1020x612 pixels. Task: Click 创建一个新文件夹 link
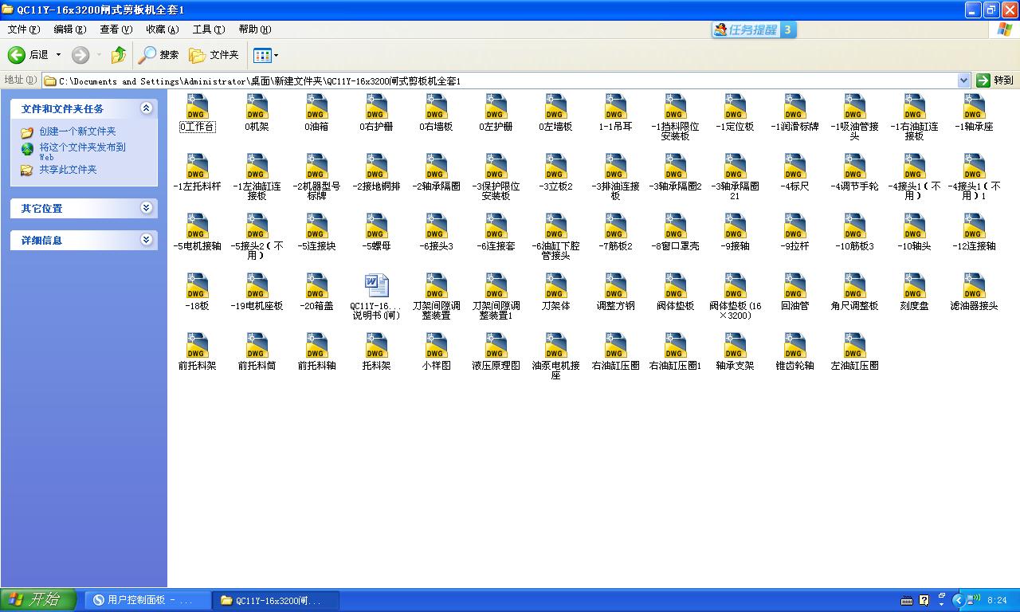[77, 131]
